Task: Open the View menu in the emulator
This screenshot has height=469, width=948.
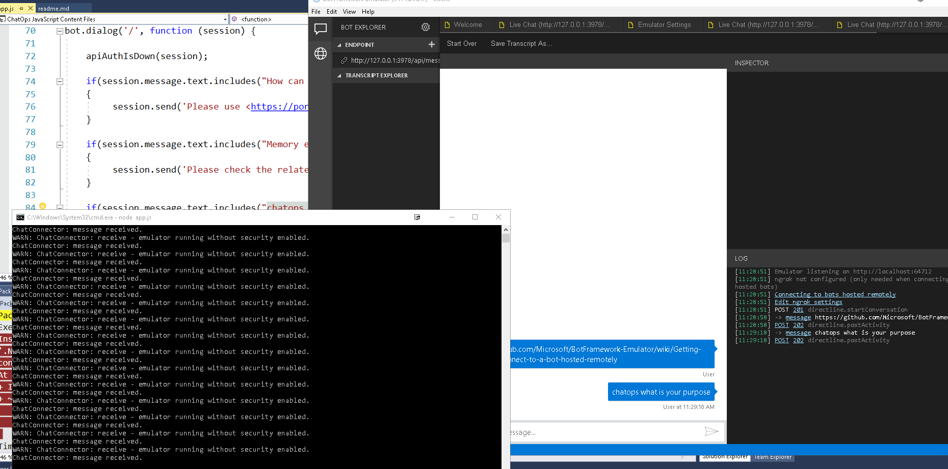Action: (349, 11)
